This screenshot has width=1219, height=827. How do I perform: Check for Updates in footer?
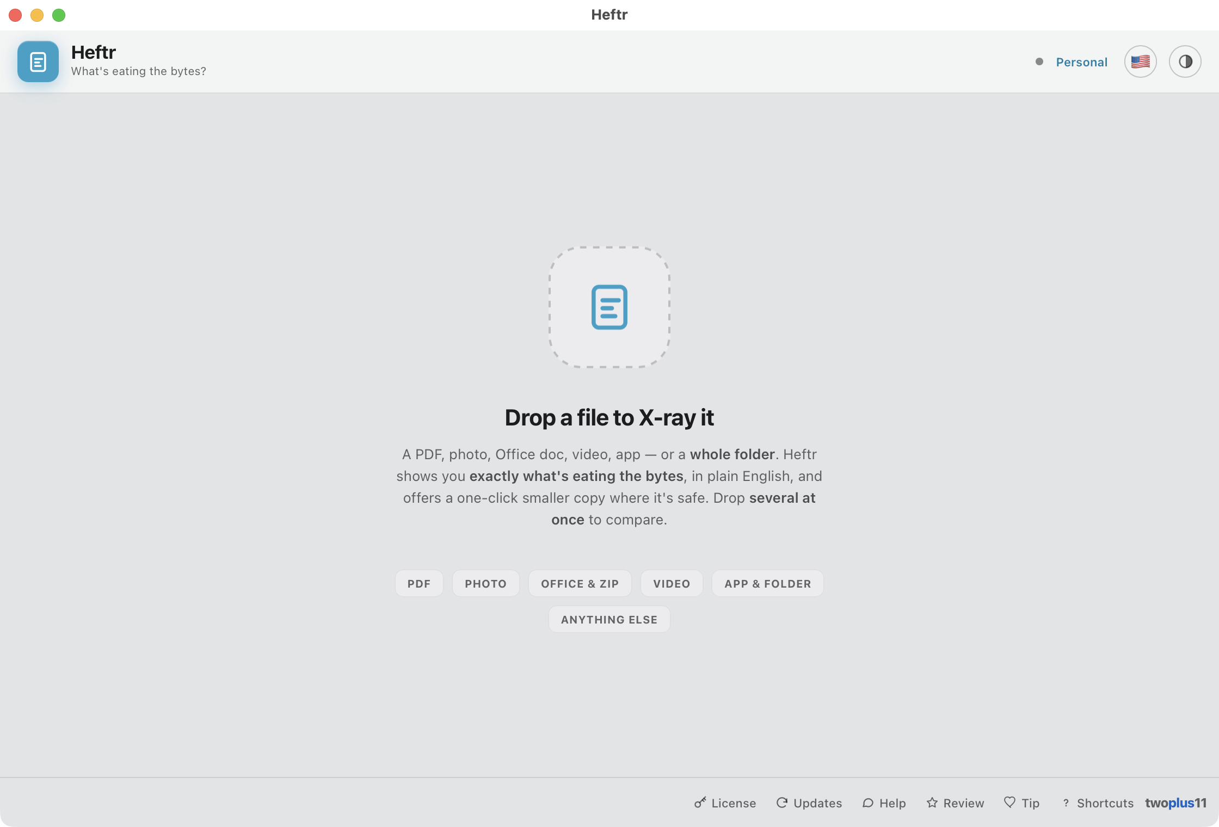click(x=817, y=803)
